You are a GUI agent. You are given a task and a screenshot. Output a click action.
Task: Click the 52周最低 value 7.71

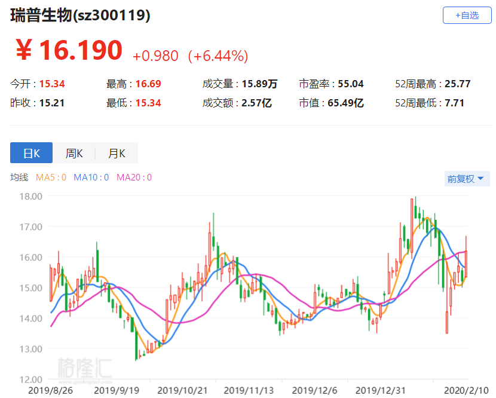[x=455, y=103]
